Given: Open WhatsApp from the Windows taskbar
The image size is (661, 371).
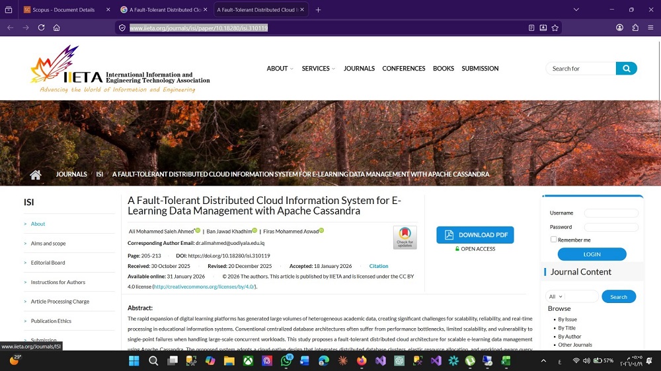Looking at the screenshot, I should pos(286,360).
